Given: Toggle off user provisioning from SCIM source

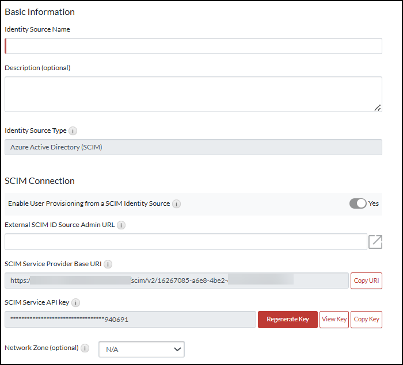Looking at the screenshot, I should (x=358, y=203).
